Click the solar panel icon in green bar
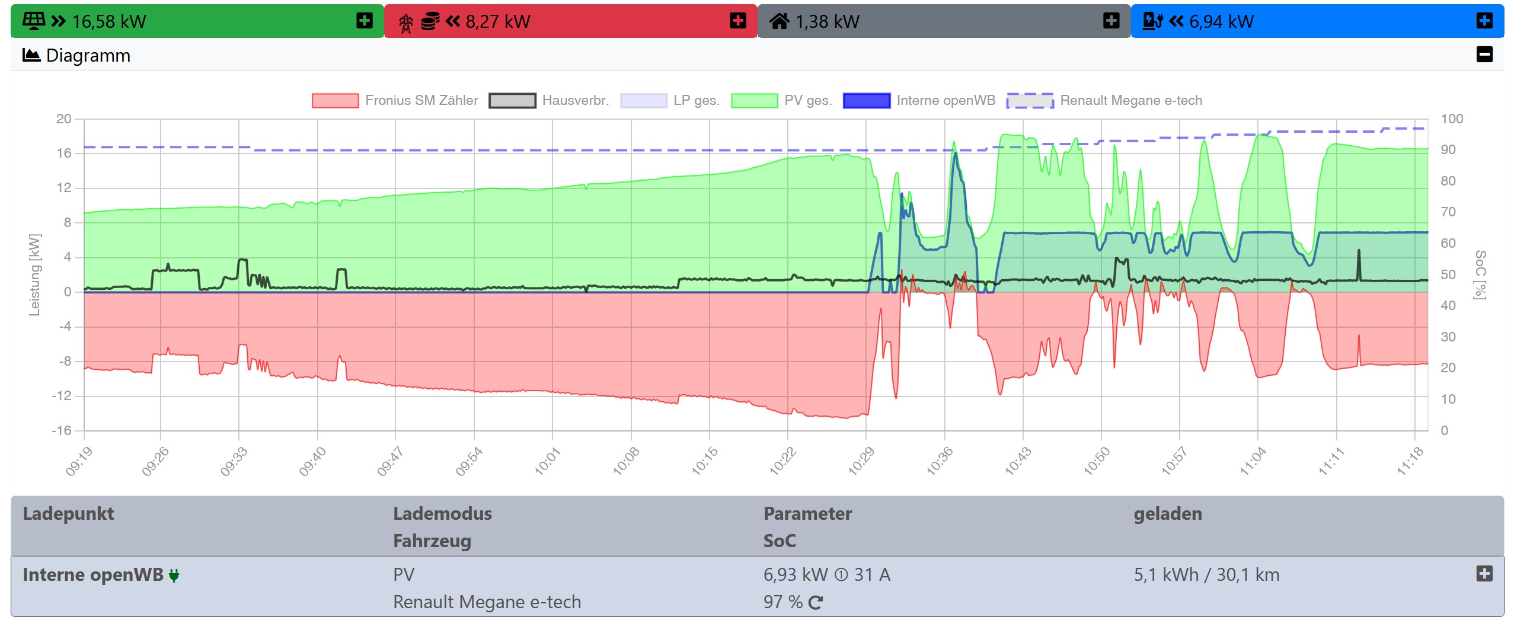 pyautogui.click(x=33, y=21)
